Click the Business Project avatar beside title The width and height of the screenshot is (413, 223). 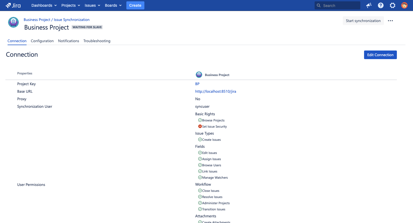tap(13, 22)
